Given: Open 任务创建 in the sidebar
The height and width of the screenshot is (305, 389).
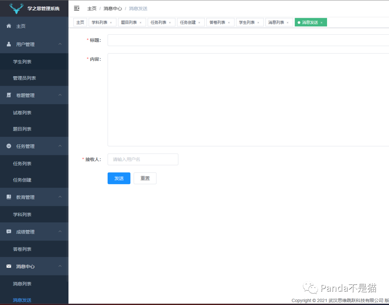Looking at the screenshot, I should (34, 180).
